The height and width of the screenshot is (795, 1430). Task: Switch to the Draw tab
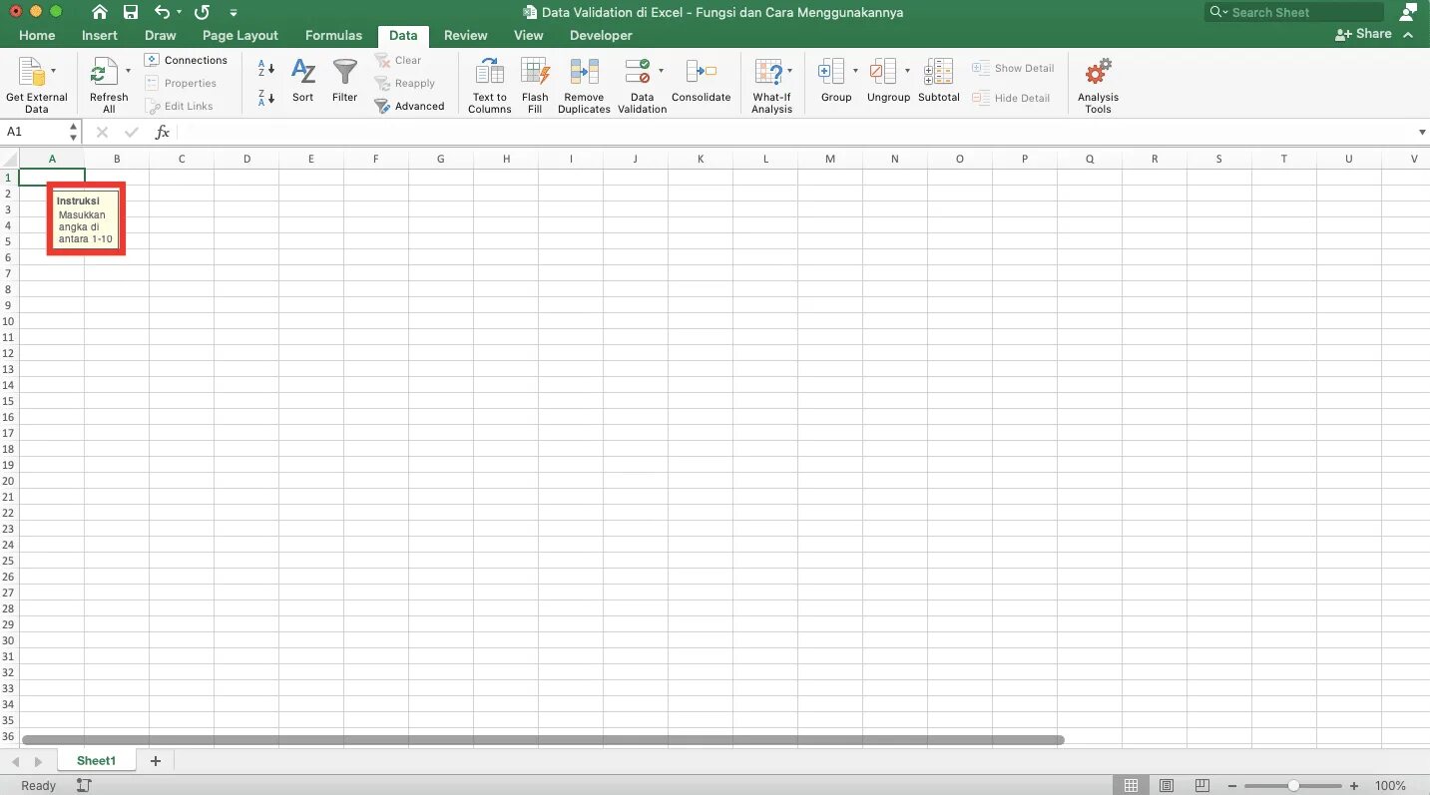click(x=160, y=35)
